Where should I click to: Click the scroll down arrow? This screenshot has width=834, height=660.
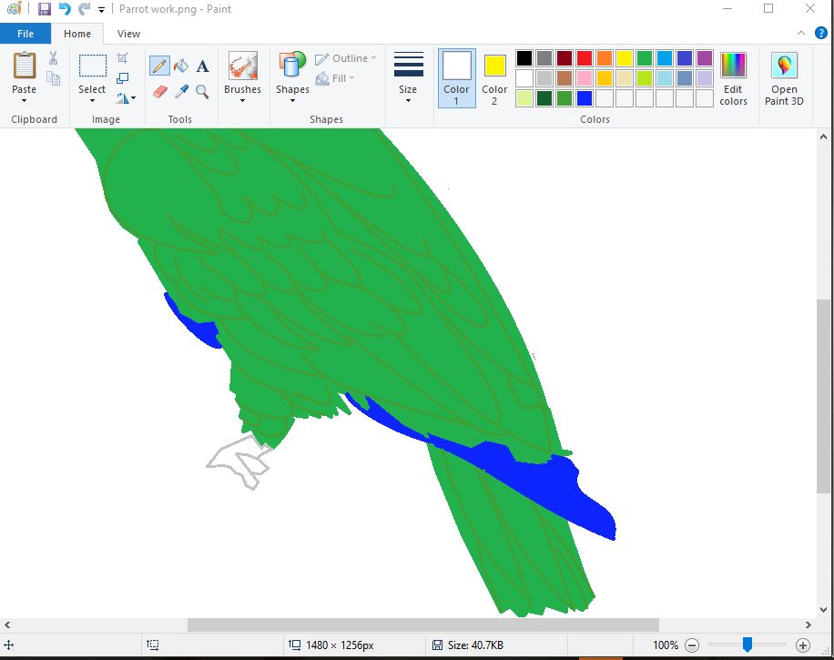823,610
